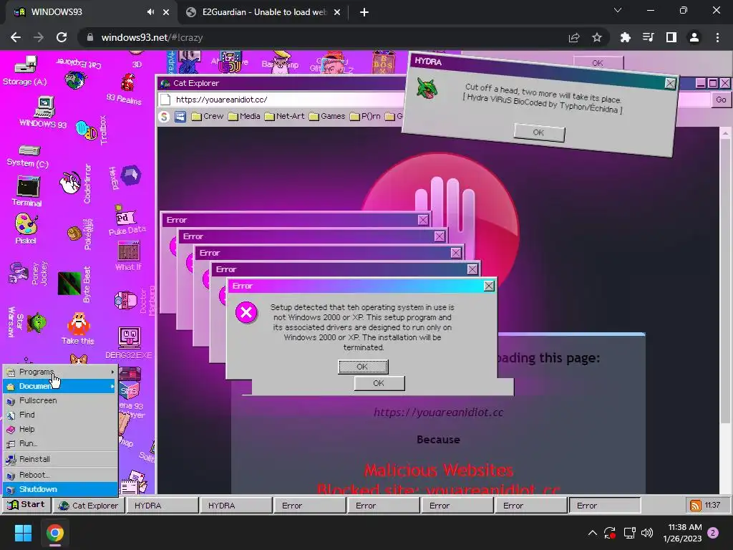Bookmark this page with the star icon
This screenshot has width=733, height=550.
(597, 37)
